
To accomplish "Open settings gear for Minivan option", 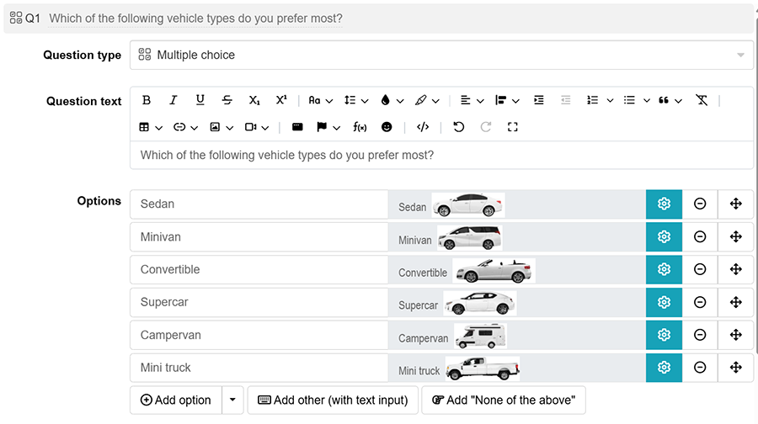I will 664,236.
